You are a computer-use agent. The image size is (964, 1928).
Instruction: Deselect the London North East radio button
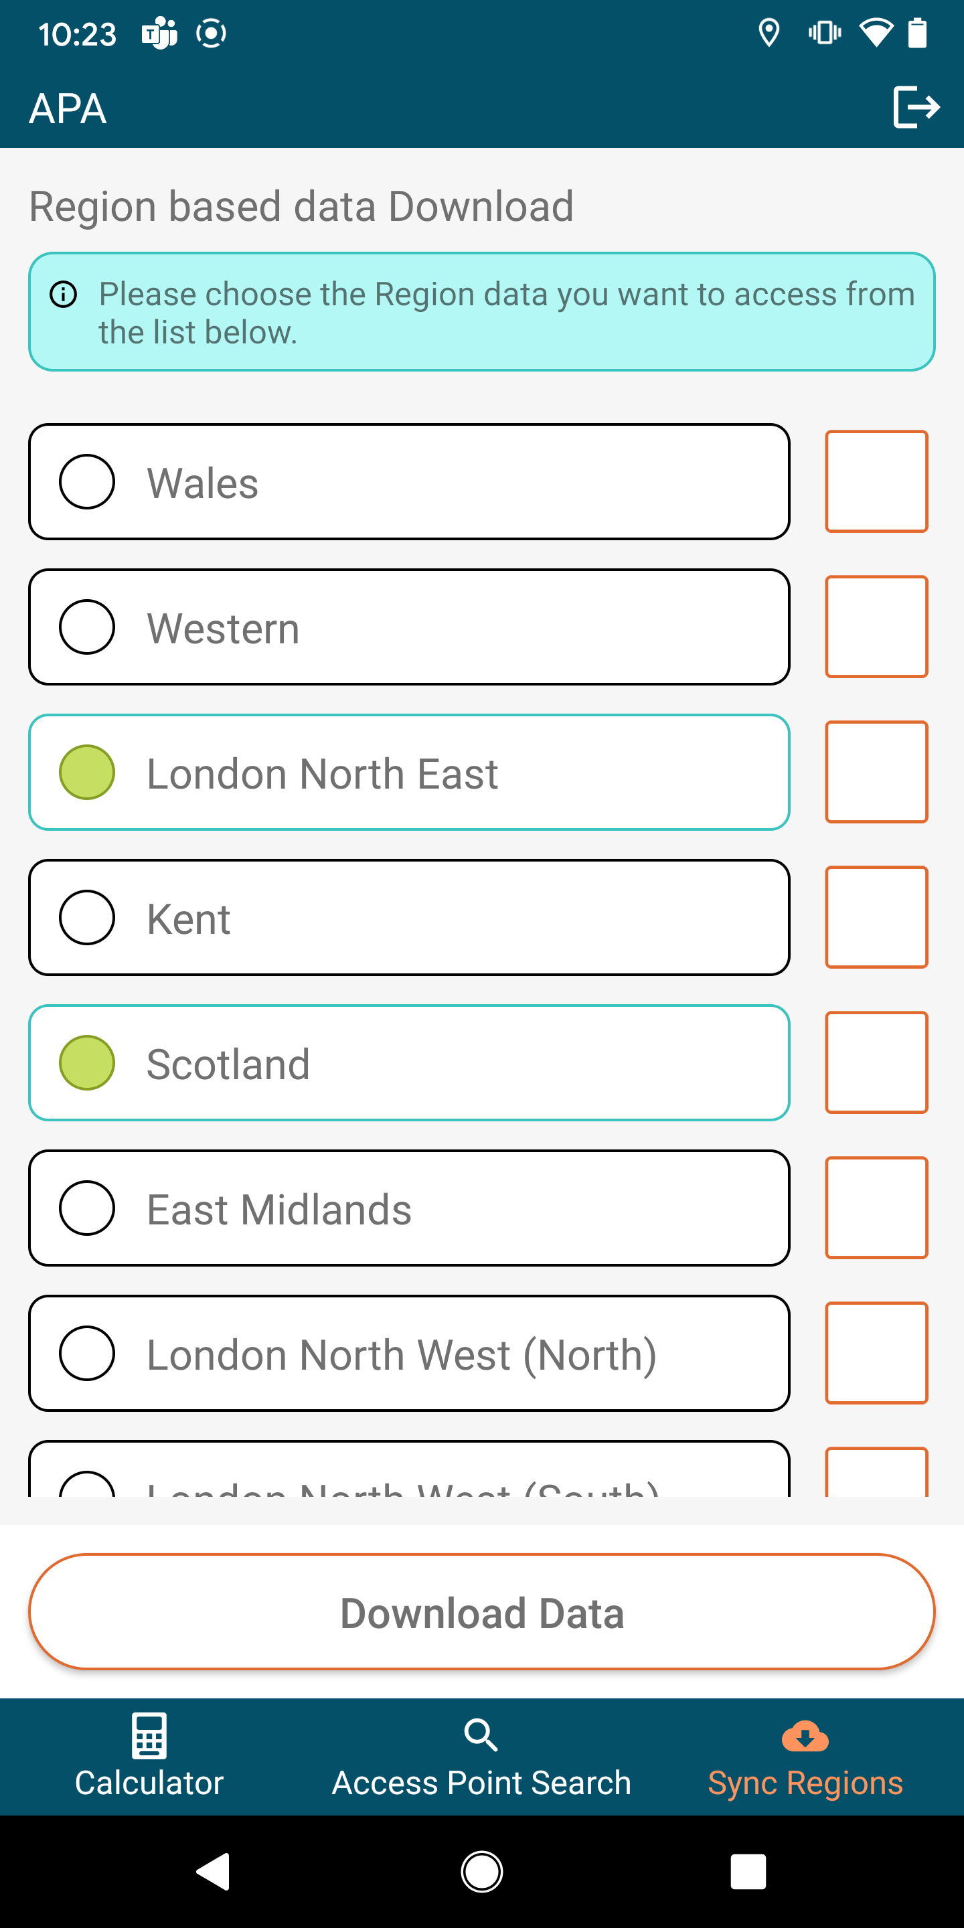coord(87,773)
